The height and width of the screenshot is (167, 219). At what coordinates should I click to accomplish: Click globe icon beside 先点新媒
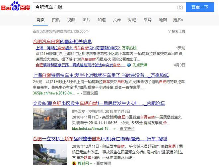129,65
